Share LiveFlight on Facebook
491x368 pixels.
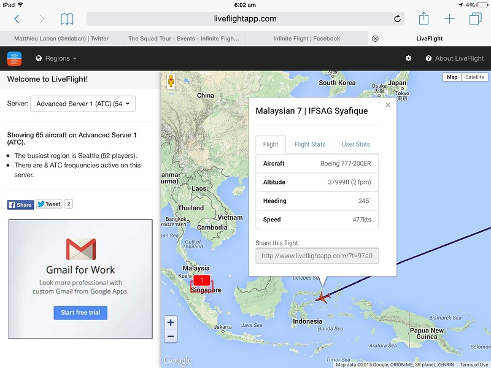[x=21, y=205]
